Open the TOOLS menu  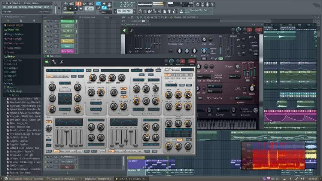point(46,7)
